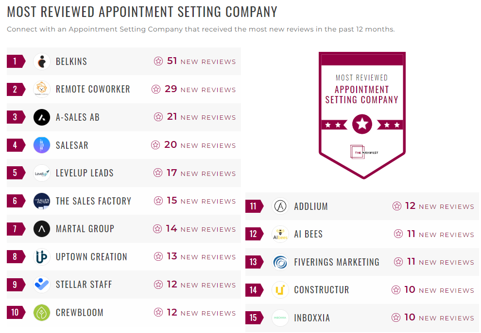This screenshot has width=481, height=333.
Task: Open the Salesar logo
Action: click(41, 145)
